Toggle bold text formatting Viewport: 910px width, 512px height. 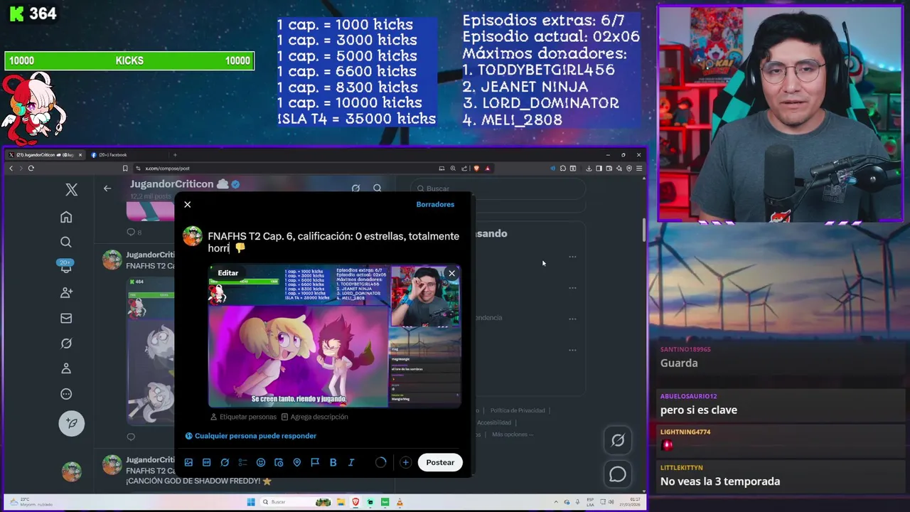[x=333, y=462]
